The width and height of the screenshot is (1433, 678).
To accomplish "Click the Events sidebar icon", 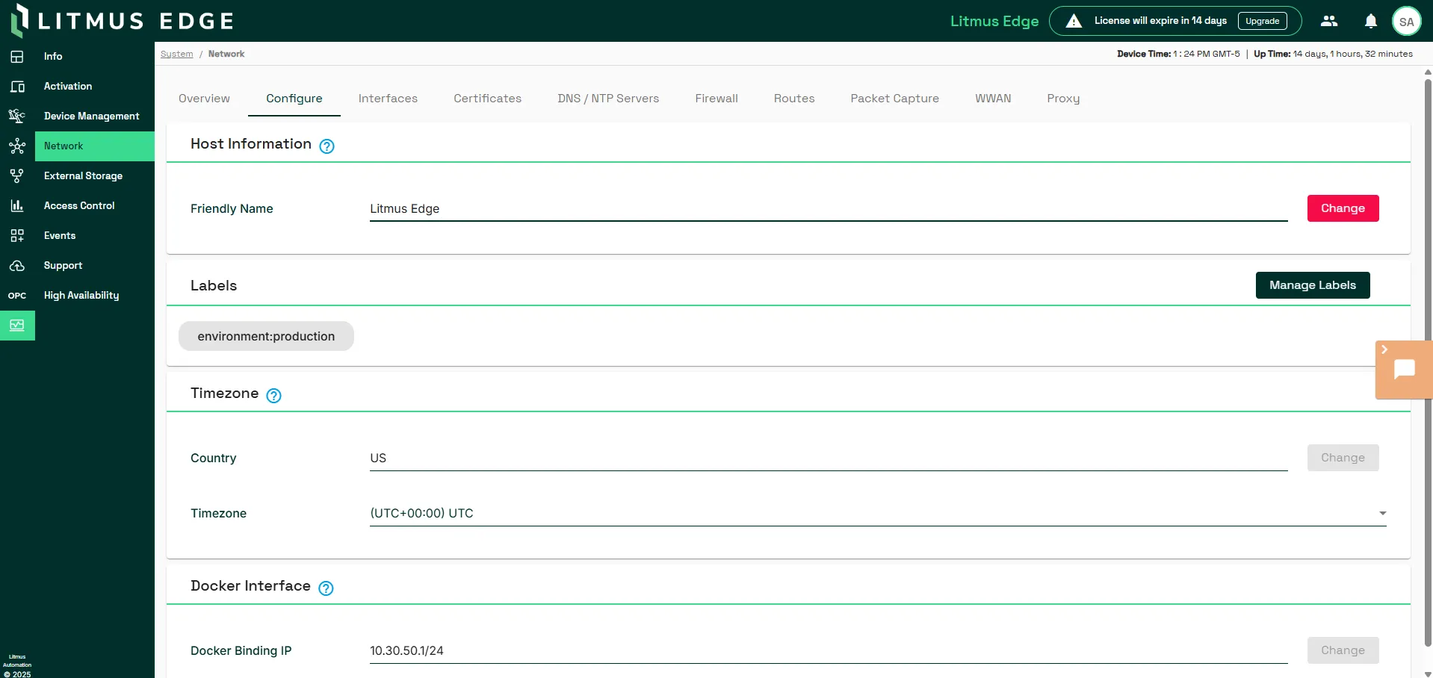I will (17, 236).
